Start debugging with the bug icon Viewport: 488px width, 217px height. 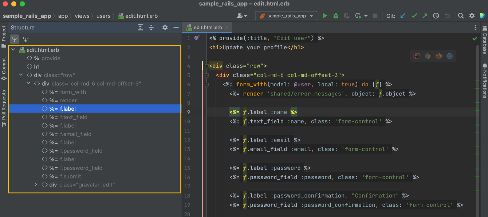pos(335,16)
